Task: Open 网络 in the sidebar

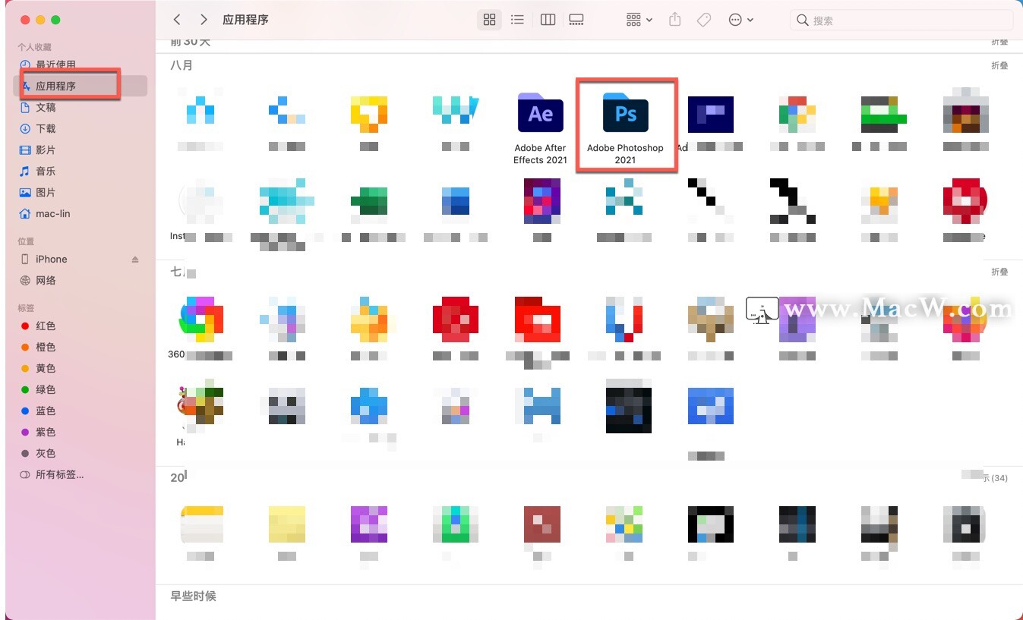Action: [x=46, y=281]
